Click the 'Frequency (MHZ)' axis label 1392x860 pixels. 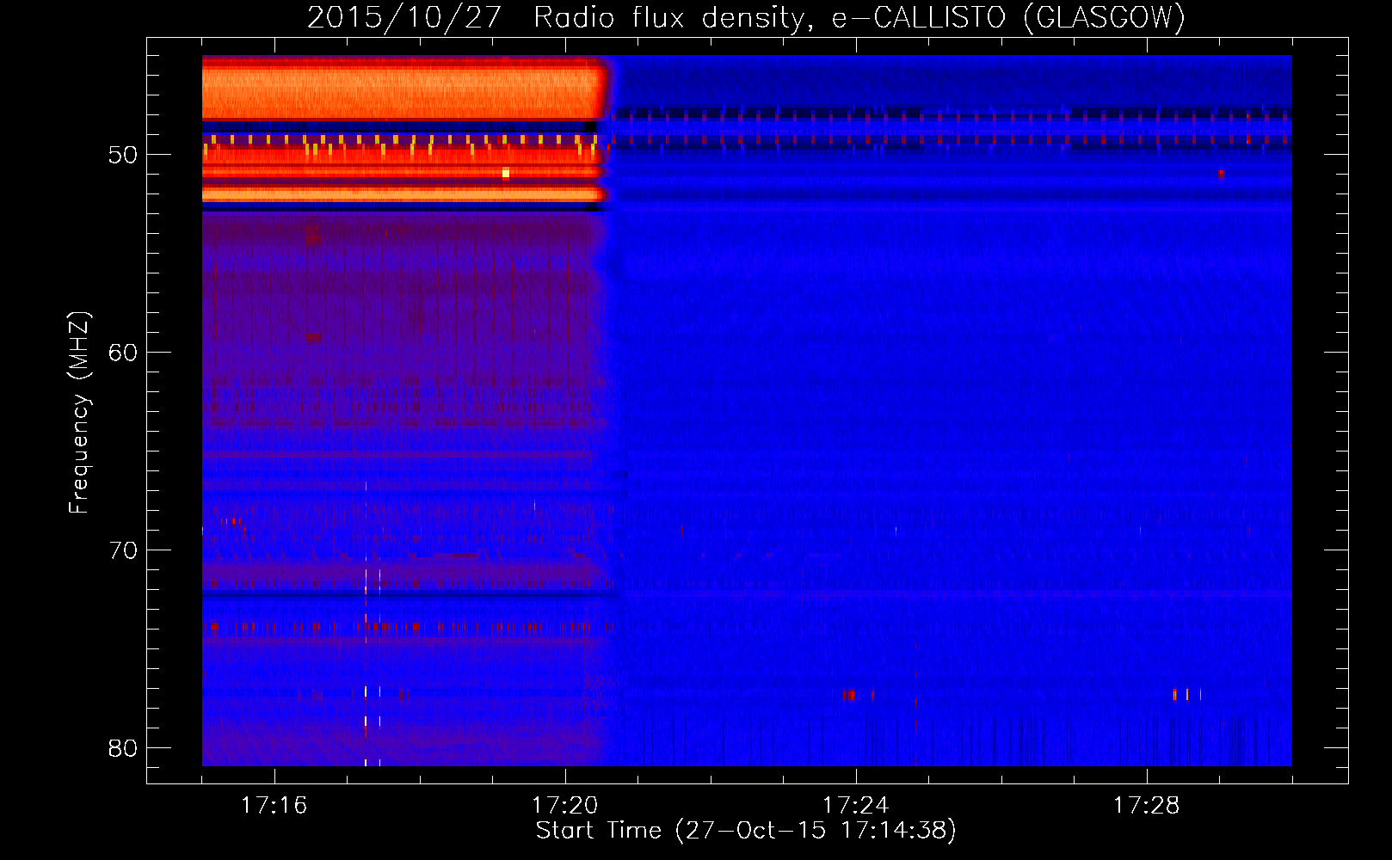pos(79,413)
